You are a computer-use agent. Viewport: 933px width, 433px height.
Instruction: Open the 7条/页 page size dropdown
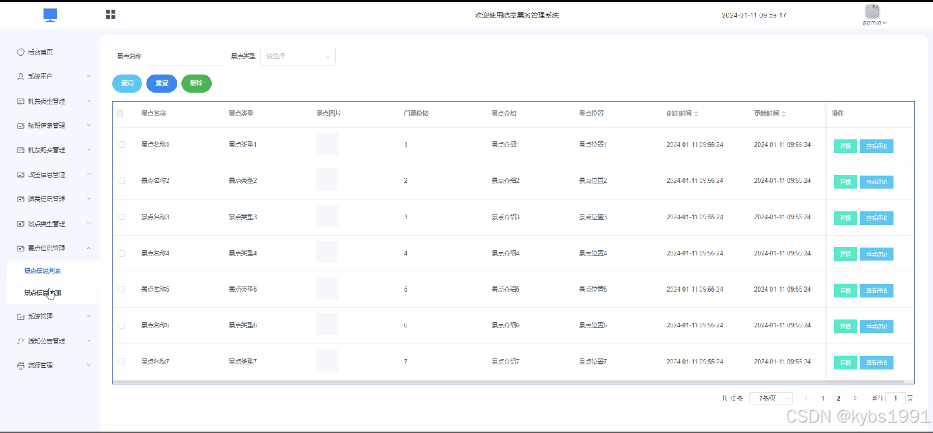click(x=771, y=398)
